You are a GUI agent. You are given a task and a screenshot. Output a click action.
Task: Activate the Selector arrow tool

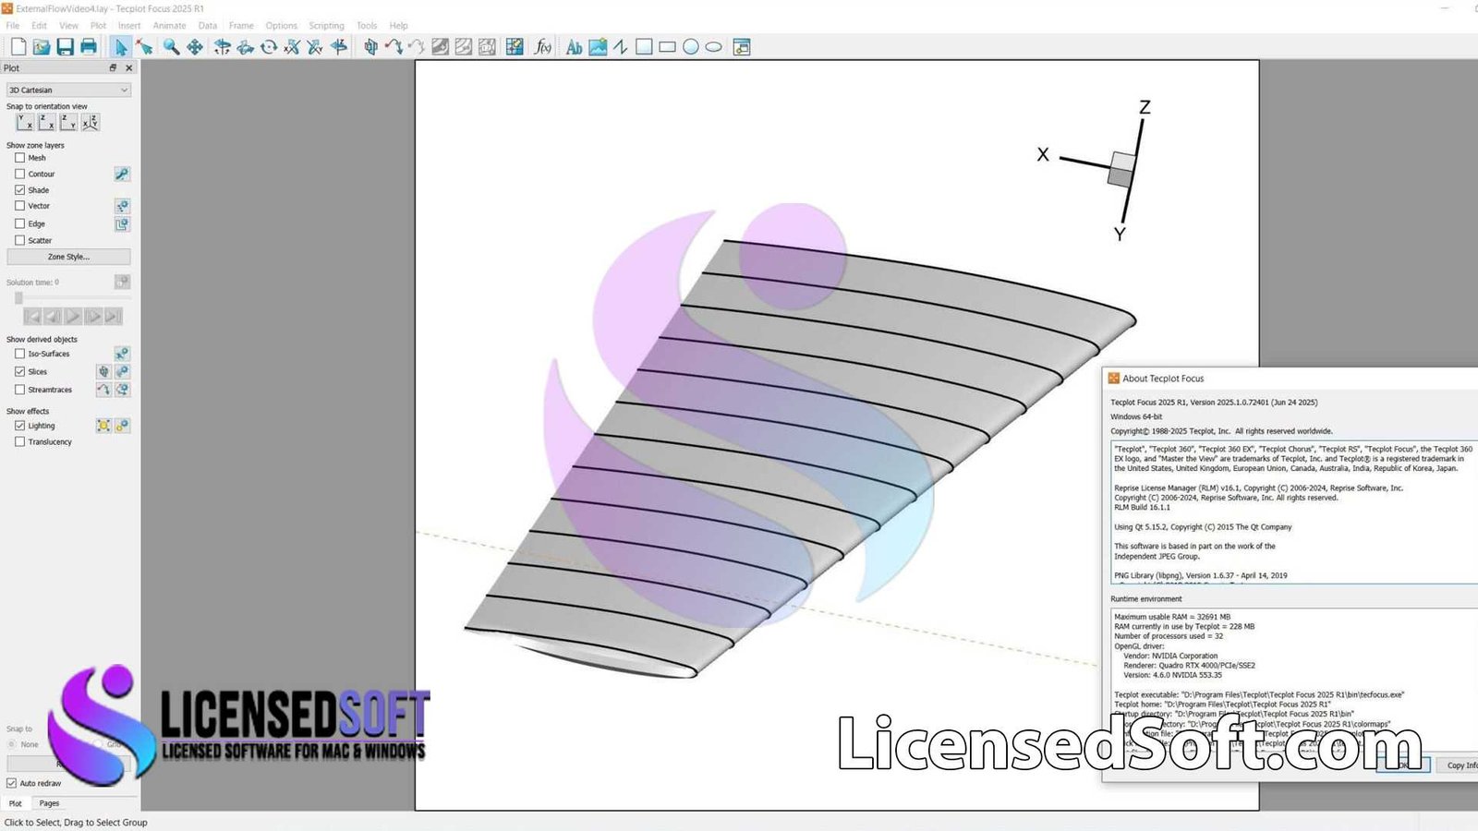[121, 46]
